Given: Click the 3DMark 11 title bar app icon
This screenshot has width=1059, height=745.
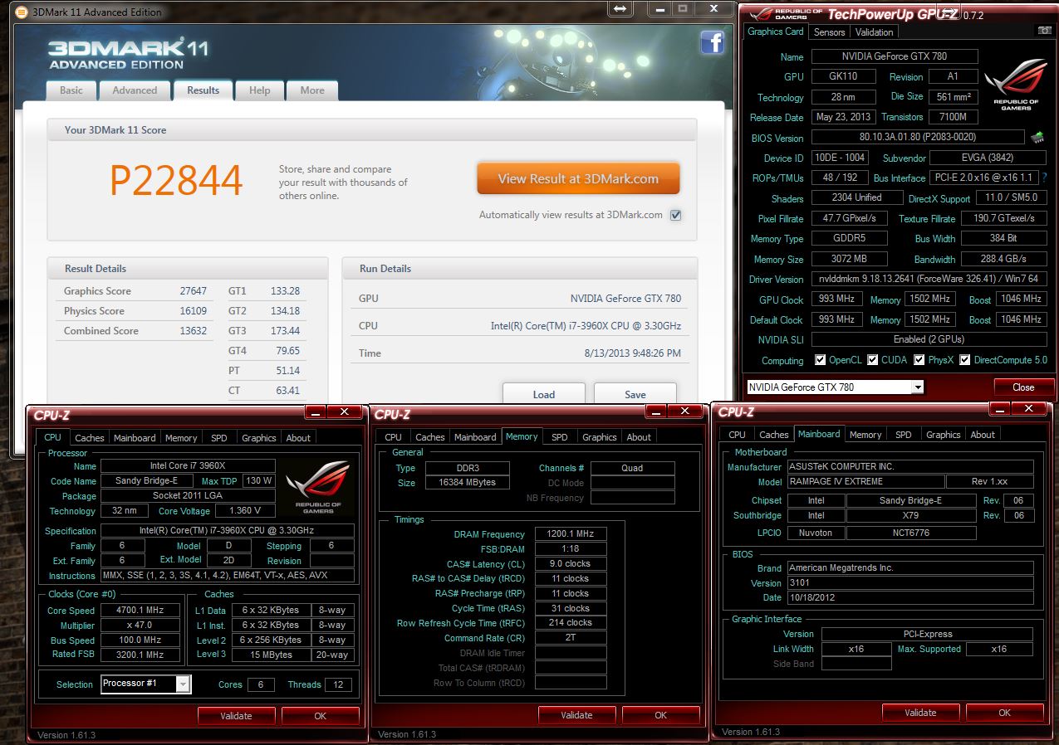Looking at the screenshot, I should tap(21, 12).
